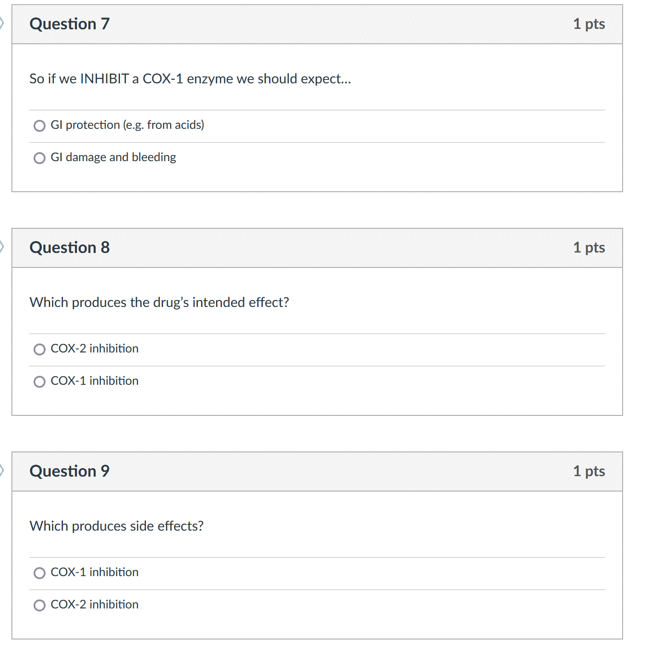
Task: Choose COX-1 inhibition radio in Question 8
Action: click(40, 382)
